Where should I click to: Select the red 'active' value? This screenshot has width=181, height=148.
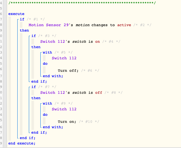point(124,25)
